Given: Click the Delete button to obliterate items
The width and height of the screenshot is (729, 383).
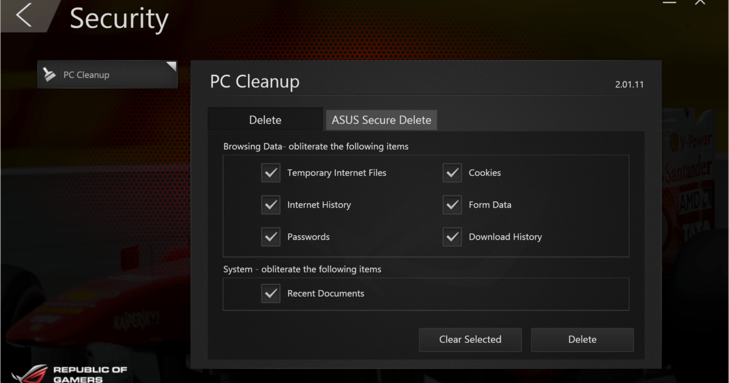Looking at the screenshot, I should pyautogui.click(x=582, y=339).
